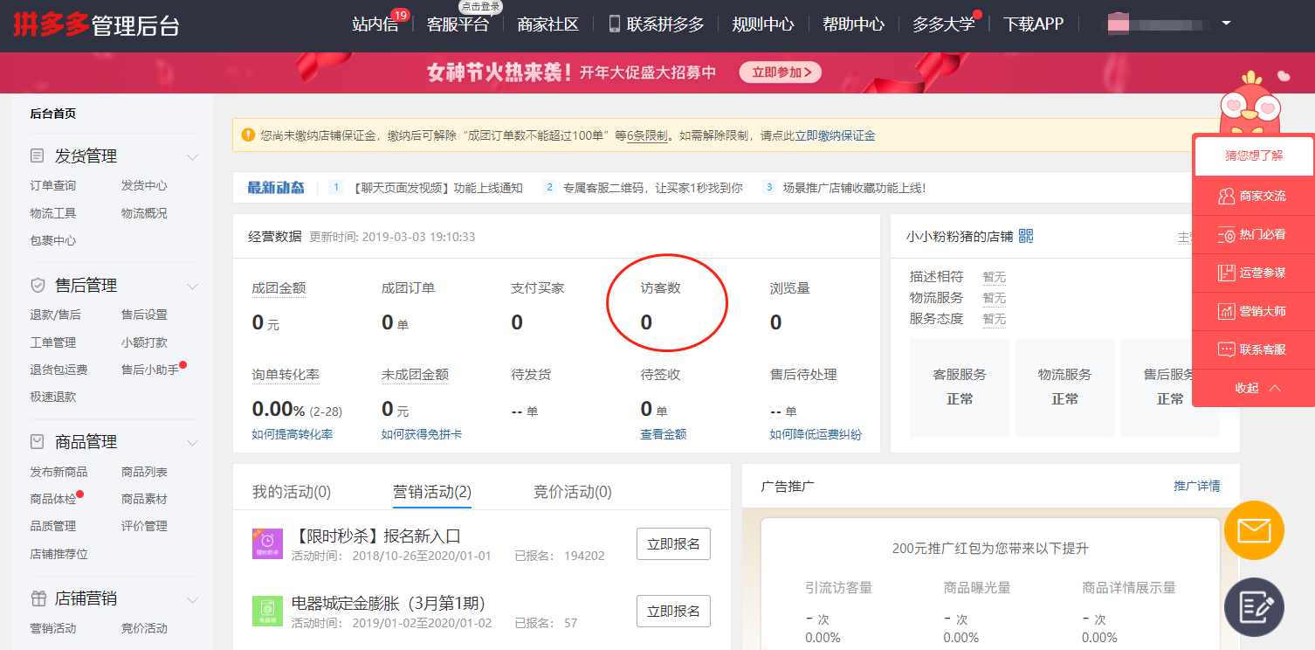
Task: Click 猜您想了解 panel header
Action: pos(1254,156)
